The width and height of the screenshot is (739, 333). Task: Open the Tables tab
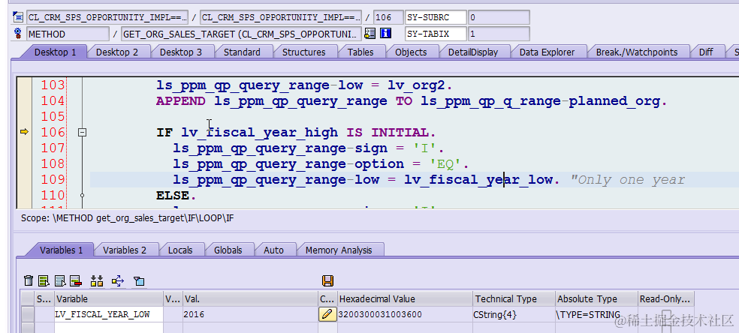(x=360, y=52)
